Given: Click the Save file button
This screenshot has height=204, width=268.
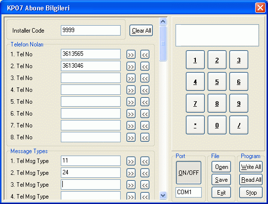Looking at the screenshot, I should point(221,180).
